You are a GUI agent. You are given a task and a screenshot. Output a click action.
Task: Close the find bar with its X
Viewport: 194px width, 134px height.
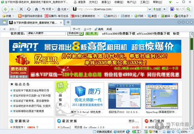click(x=5, y=29)
